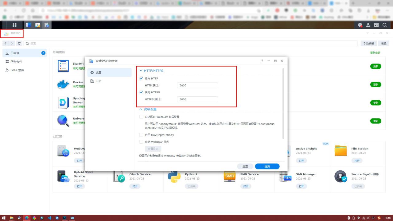Open the Windows Start menu
393x221 pixels.
(x=4, y=218)
